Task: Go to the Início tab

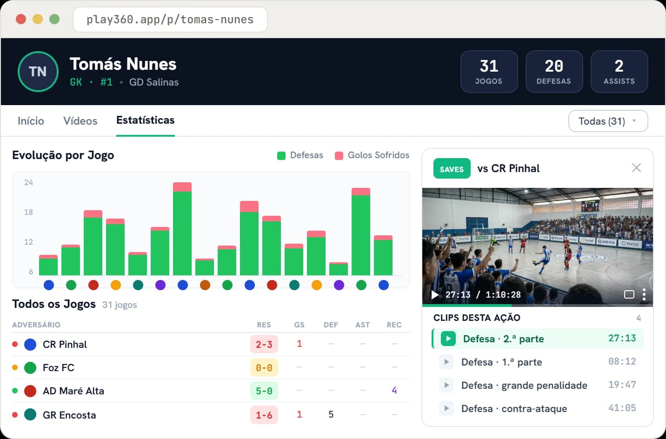Action: pos(31,121)
